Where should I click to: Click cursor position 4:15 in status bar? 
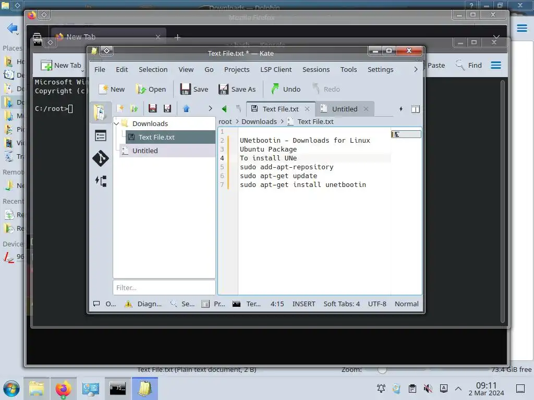[x=277, y=304]
